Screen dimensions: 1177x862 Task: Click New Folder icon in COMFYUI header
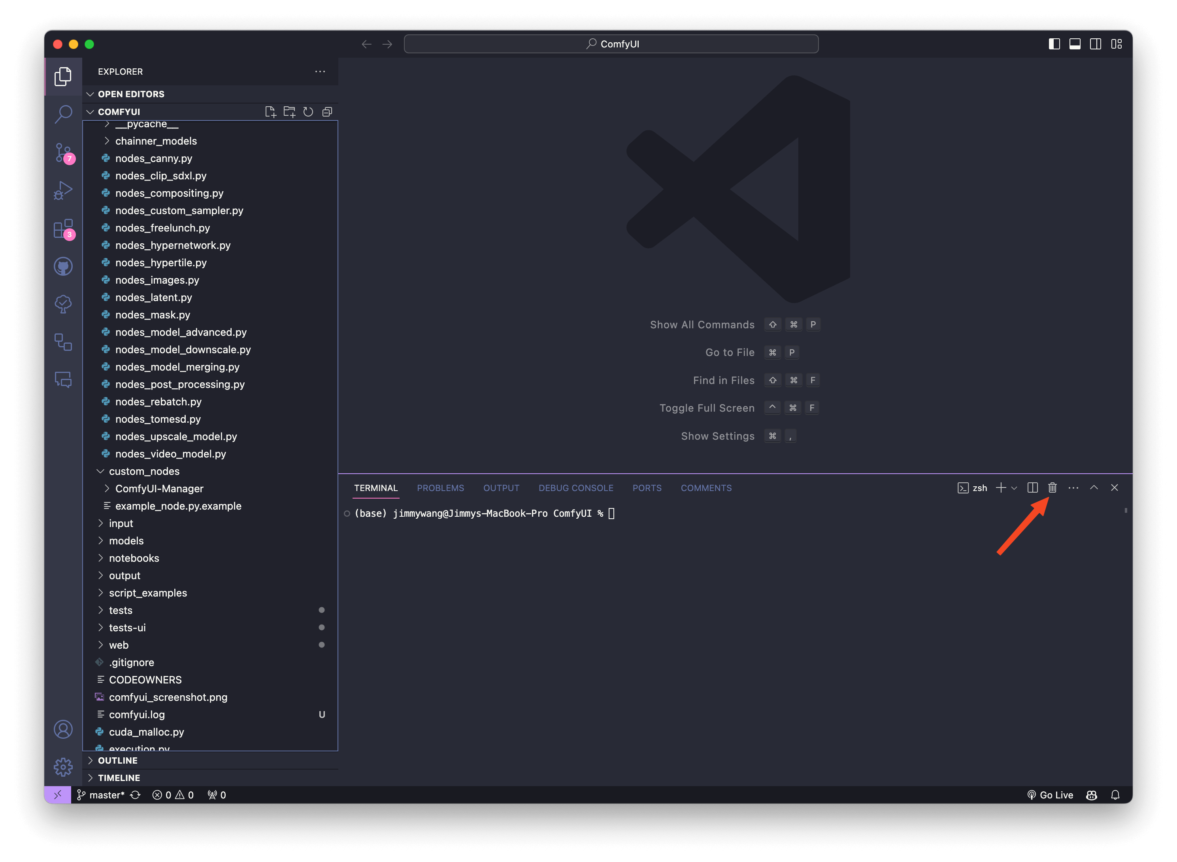289,112
